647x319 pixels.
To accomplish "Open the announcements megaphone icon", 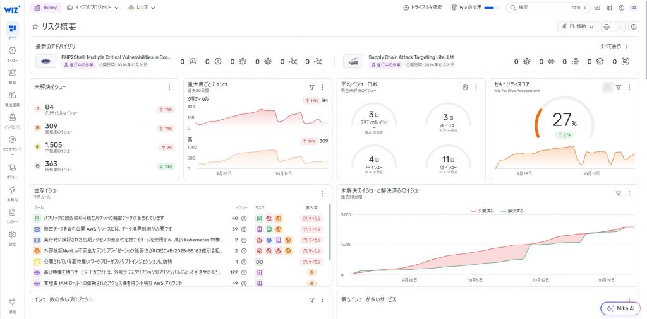I will [x=609, y=8].
